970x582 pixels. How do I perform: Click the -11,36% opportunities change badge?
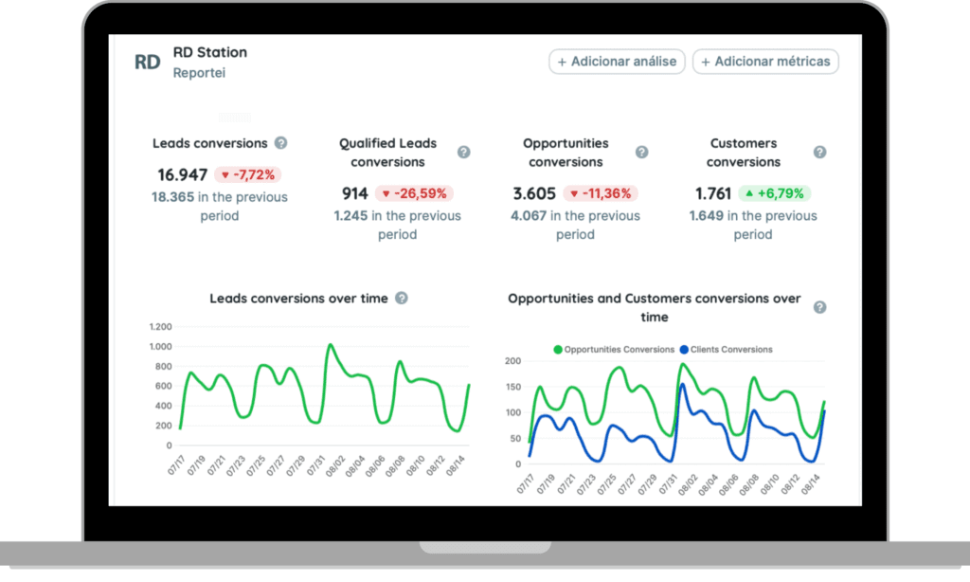601,193
